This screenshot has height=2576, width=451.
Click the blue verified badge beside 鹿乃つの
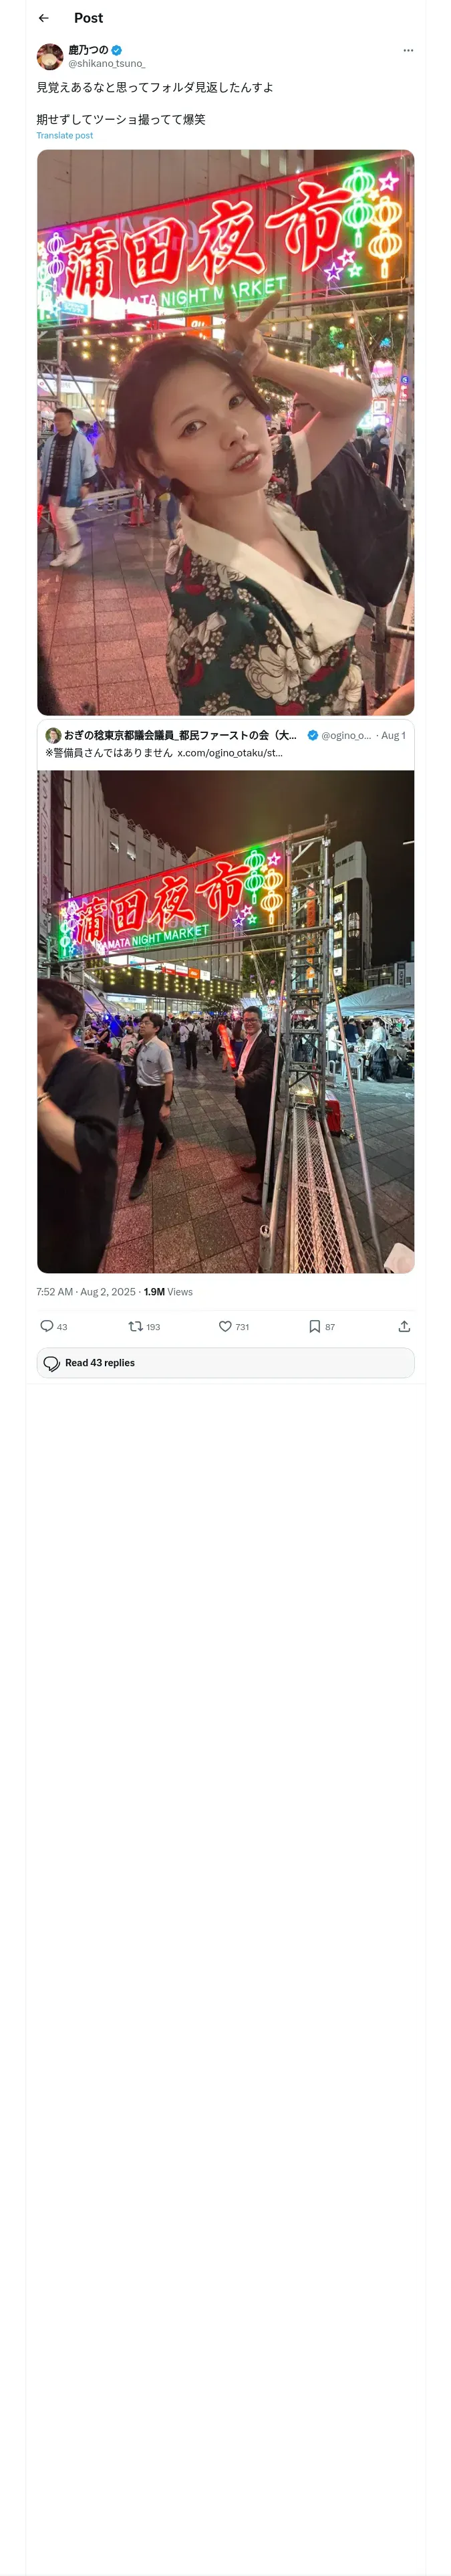(117, 50)
